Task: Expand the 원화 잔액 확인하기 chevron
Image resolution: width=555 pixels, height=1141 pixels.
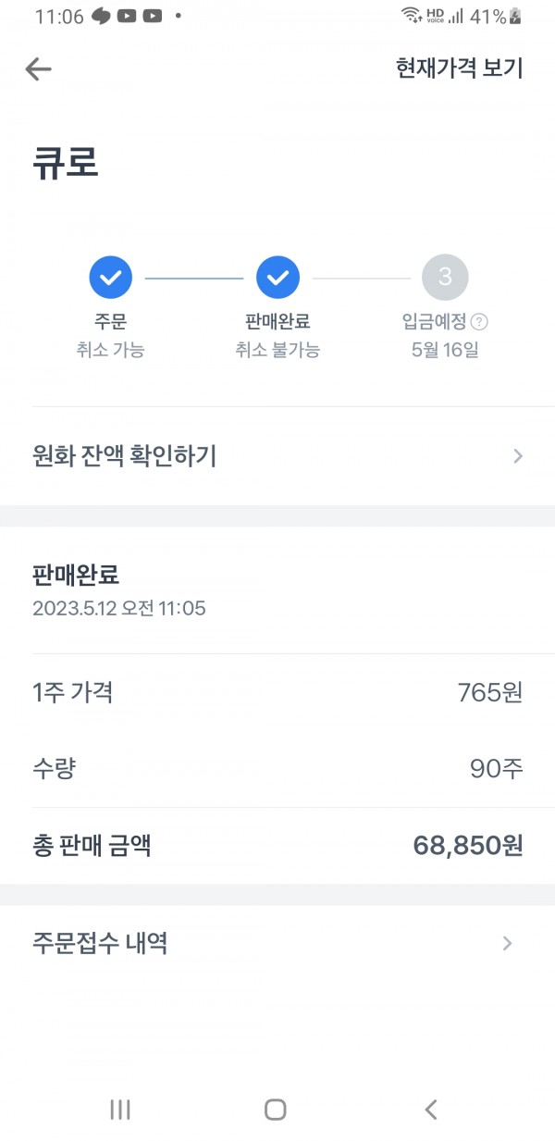Action: [518, 456]
